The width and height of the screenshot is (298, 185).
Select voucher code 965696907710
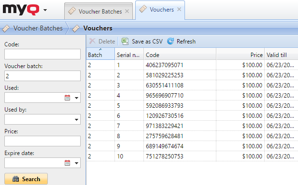(164, 96)
